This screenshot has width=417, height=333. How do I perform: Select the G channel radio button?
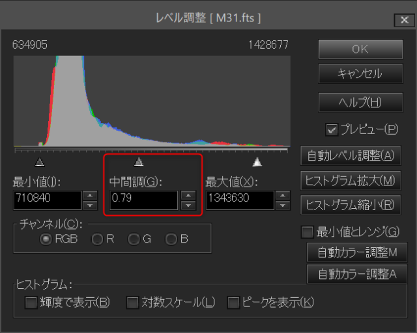click(x=134, y=239)
